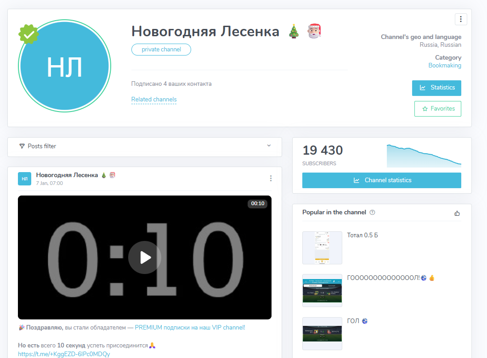
Task: Click the Posts filter funnel icon
Action: [x=22, y=146]
